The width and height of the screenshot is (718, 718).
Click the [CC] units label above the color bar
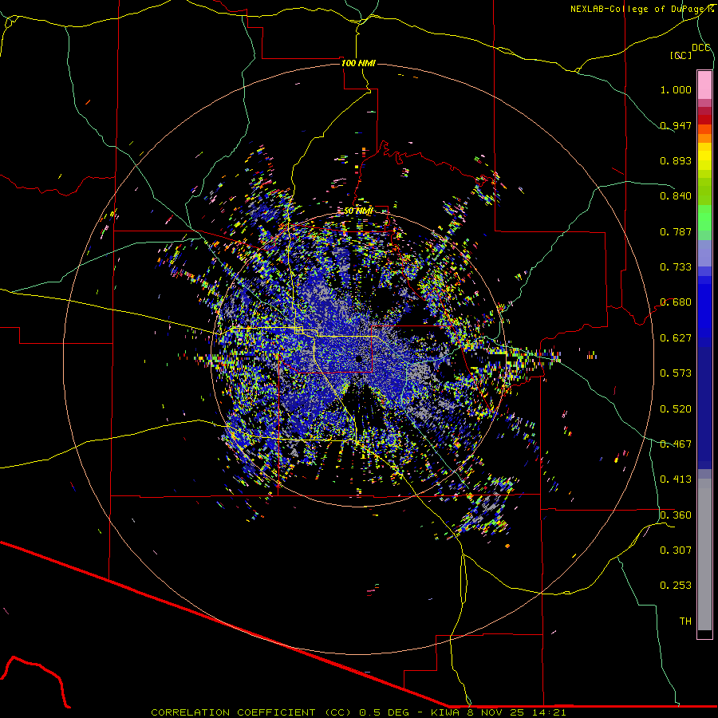point(681,55)
